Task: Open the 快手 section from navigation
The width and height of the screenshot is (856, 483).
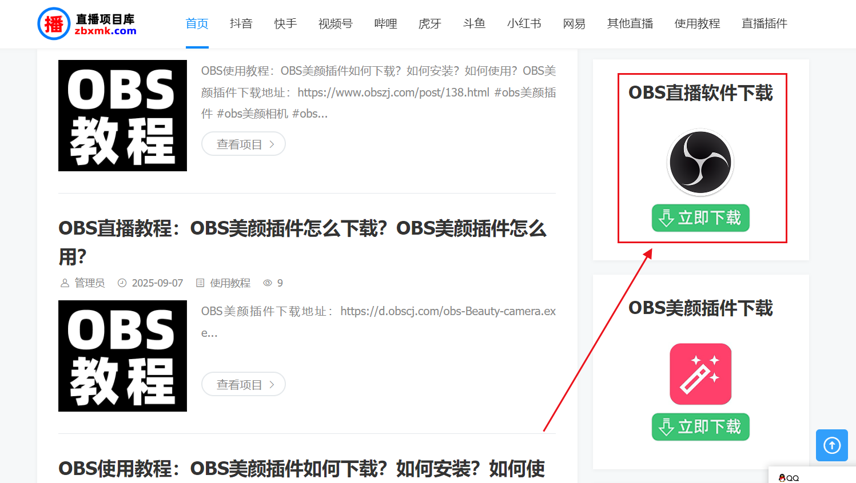Action: click(285, 23)
